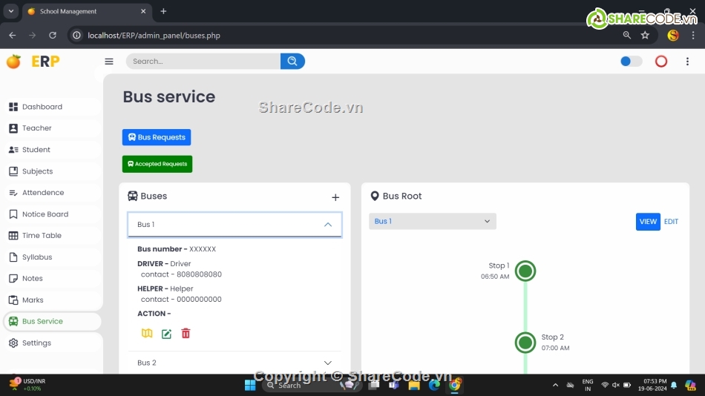Open Notice Board from the sidebar
The image size is (705, 396).
45,214
